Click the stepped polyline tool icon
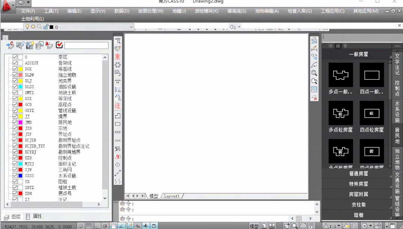 (118, 116)
